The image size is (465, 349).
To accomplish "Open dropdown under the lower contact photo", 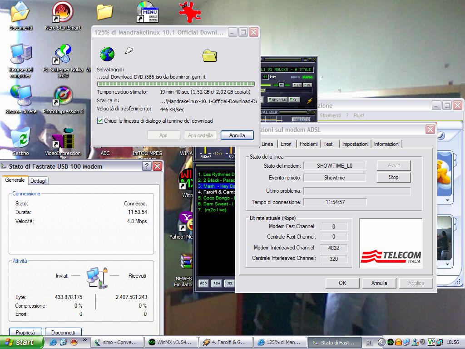I will 447,264.
